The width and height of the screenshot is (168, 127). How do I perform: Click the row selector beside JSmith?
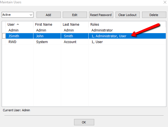(x=4, y=36)
